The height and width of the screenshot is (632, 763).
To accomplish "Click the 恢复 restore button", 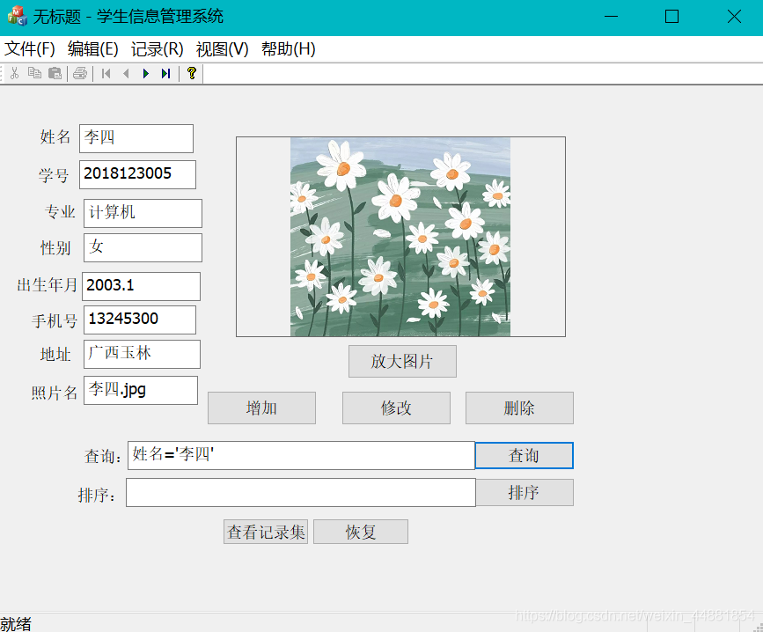I will [x=360, y=531].
